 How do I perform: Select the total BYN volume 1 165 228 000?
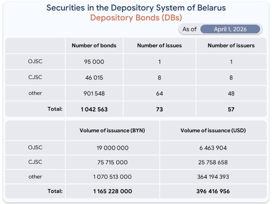(112, 191)
